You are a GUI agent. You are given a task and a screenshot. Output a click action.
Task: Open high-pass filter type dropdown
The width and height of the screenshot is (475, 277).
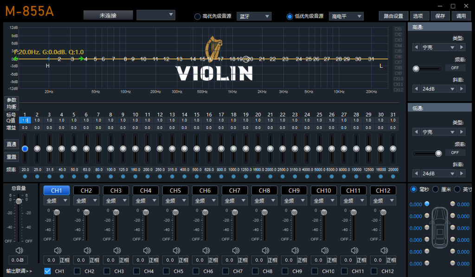tap(439, 47)
